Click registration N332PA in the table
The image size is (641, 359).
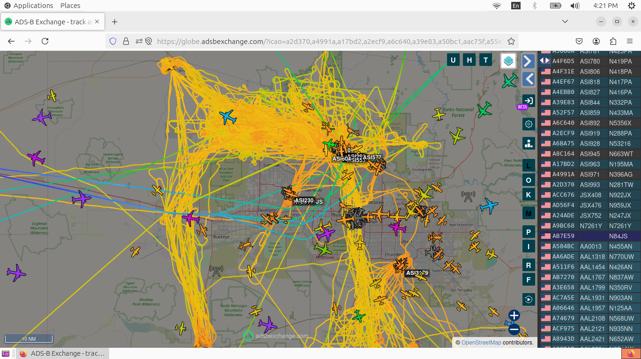[620, 102]
